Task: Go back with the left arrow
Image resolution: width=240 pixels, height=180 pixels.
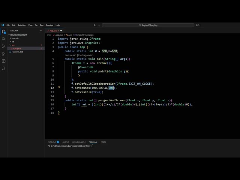Action: 94,25
